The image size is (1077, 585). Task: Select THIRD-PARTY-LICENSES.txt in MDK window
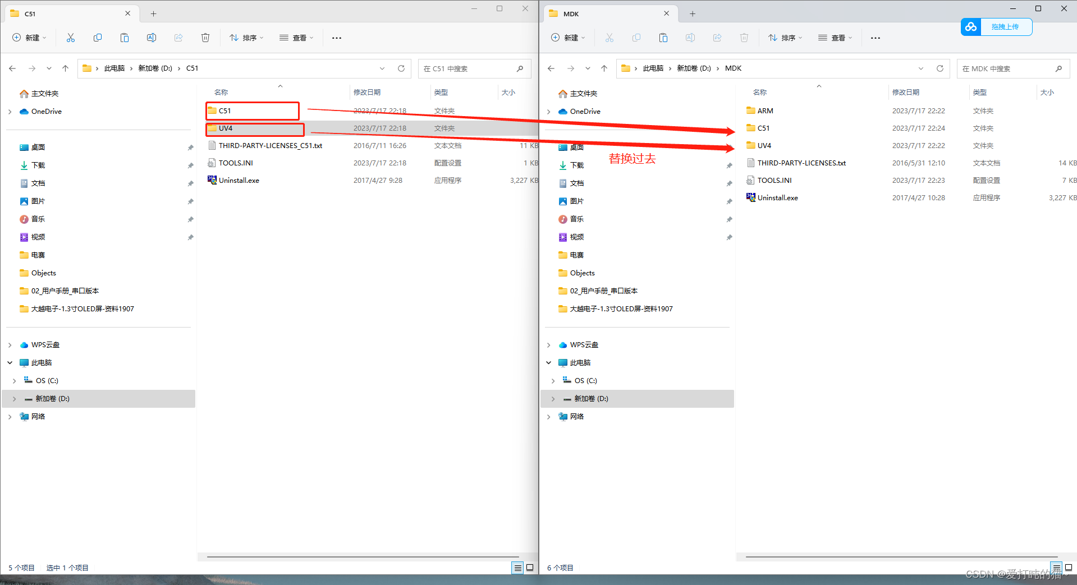pyautogui.click(x=796, y=163)
